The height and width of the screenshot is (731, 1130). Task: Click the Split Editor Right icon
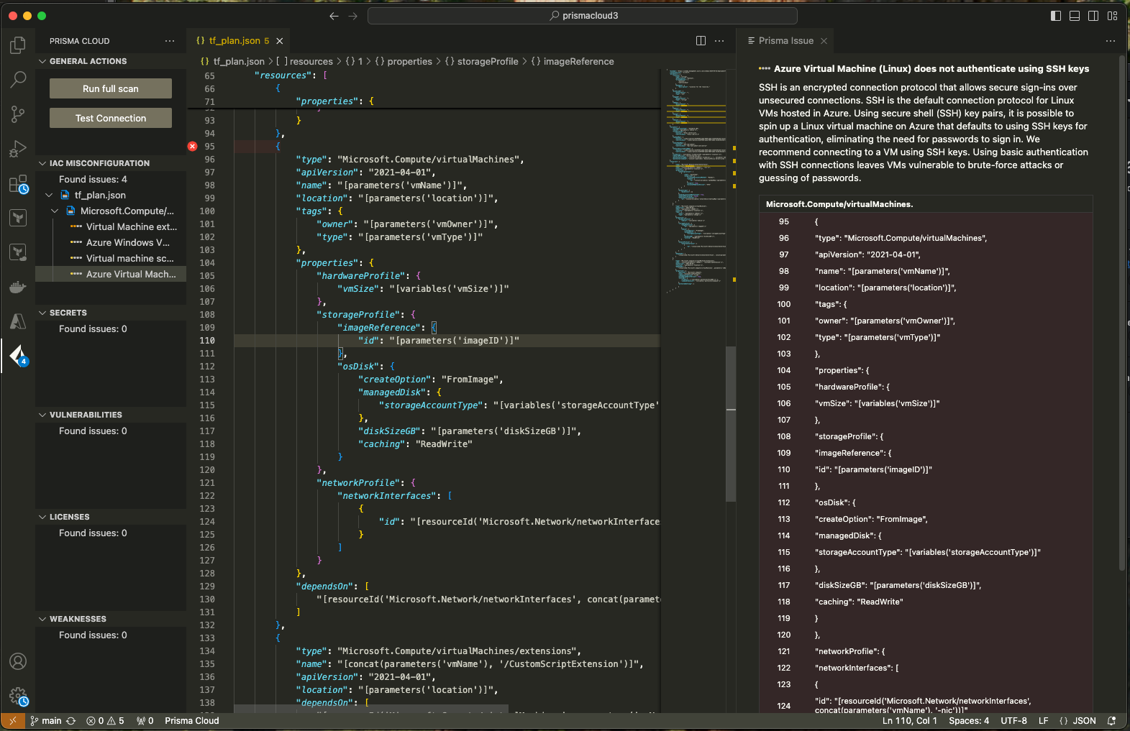click(701, 41)
